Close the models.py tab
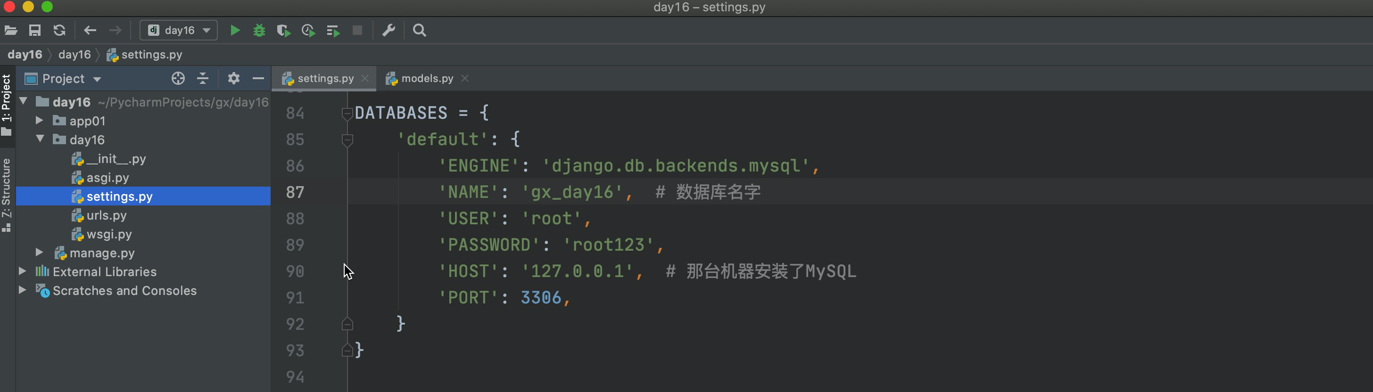The width and height of the screenshot is (1373, 392). point(465,78)
